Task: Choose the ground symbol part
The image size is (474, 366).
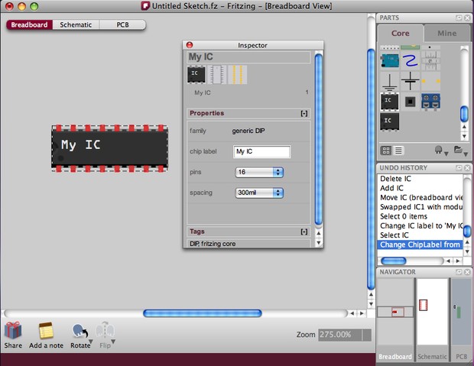Action: 389,81
